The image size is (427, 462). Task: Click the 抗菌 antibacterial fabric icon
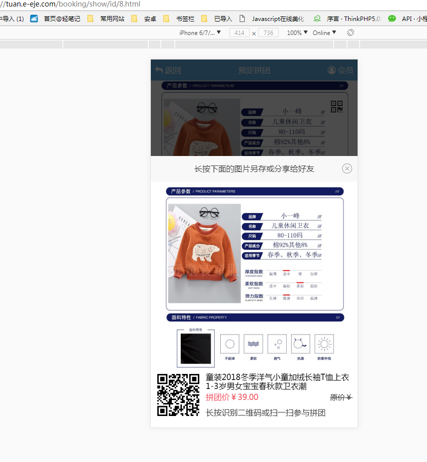(301, 344)
